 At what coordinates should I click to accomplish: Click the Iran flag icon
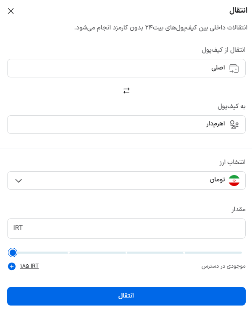point(234,181)
